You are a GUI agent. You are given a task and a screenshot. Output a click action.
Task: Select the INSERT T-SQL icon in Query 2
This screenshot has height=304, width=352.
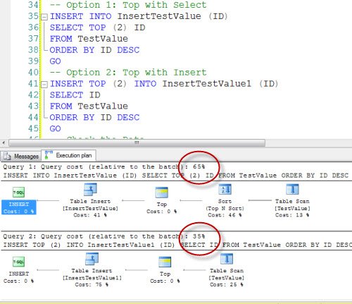pyautogui.click(x=18, y=262)
